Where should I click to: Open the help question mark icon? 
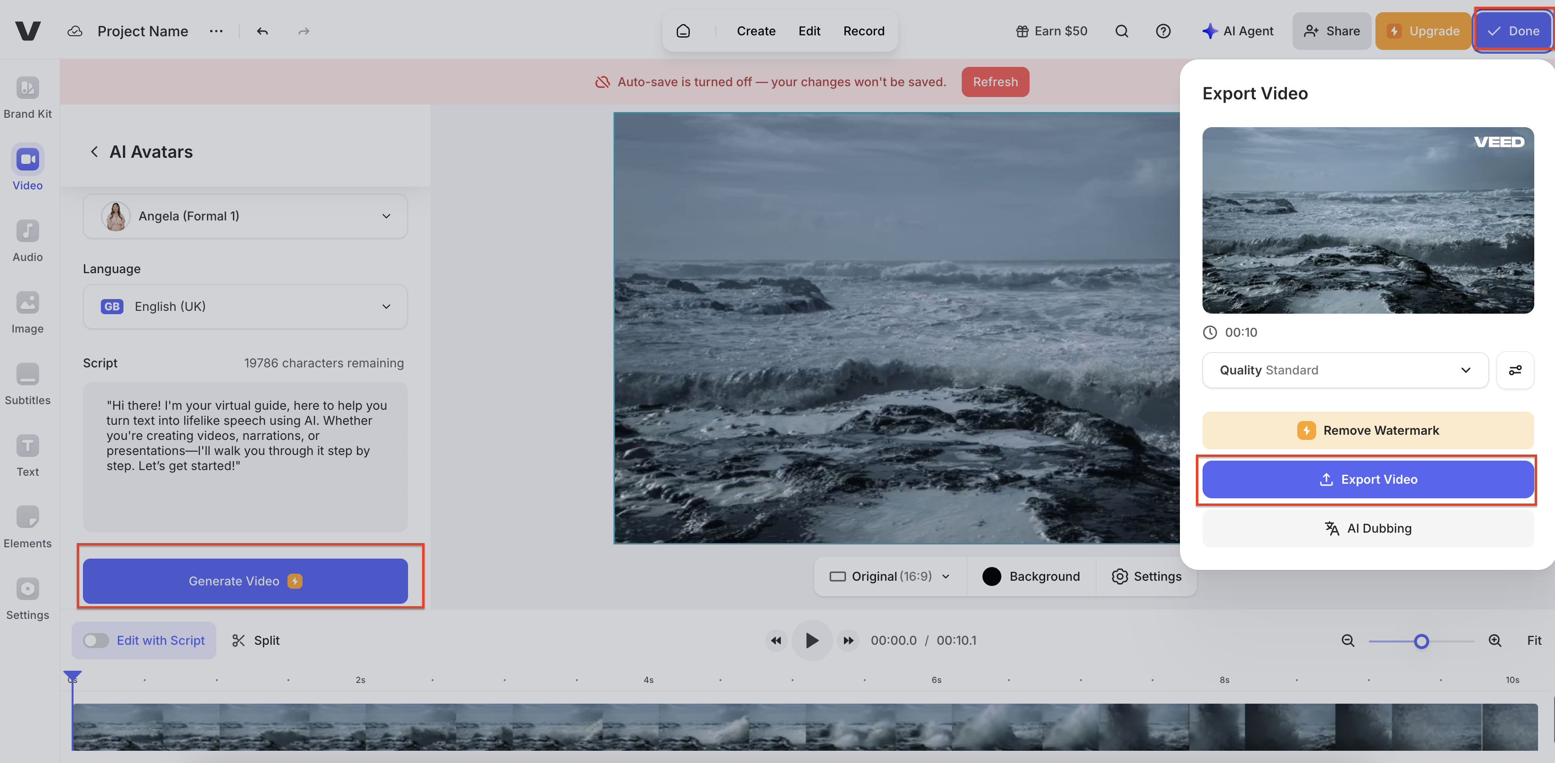1162,32
